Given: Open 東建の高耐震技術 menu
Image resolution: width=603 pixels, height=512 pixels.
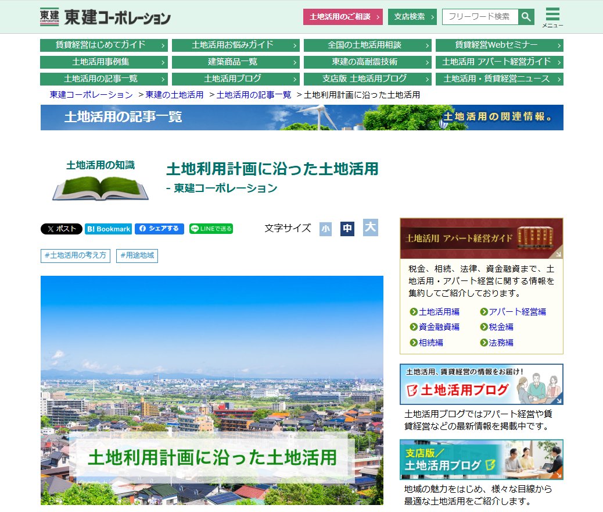Looking at the screenshot, I should (368, 62).
